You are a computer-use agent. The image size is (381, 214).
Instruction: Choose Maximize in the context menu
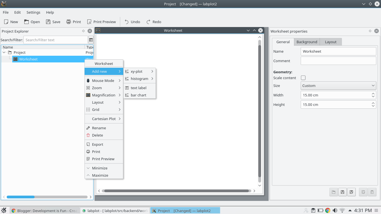pyautogui.click(x=104, y=175)
